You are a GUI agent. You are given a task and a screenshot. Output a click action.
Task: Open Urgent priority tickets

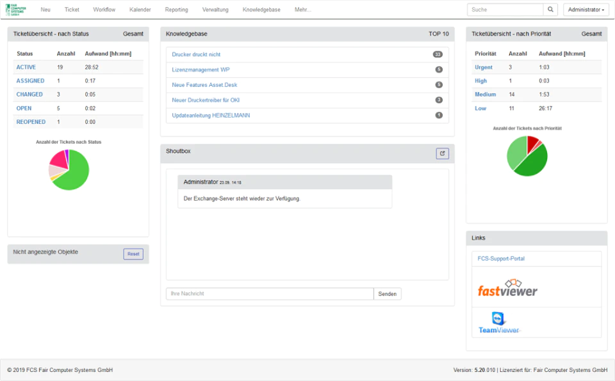click(484, 67)
